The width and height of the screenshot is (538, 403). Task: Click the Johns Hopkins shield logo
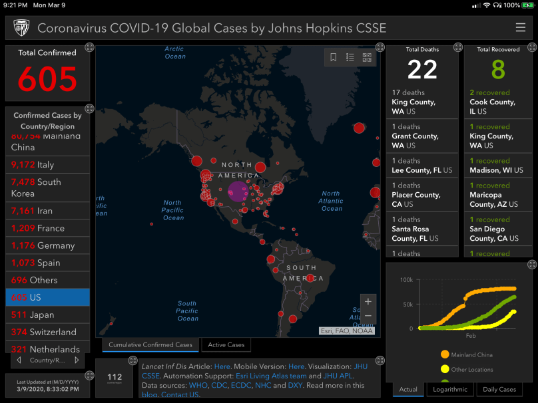coord(21,28)
